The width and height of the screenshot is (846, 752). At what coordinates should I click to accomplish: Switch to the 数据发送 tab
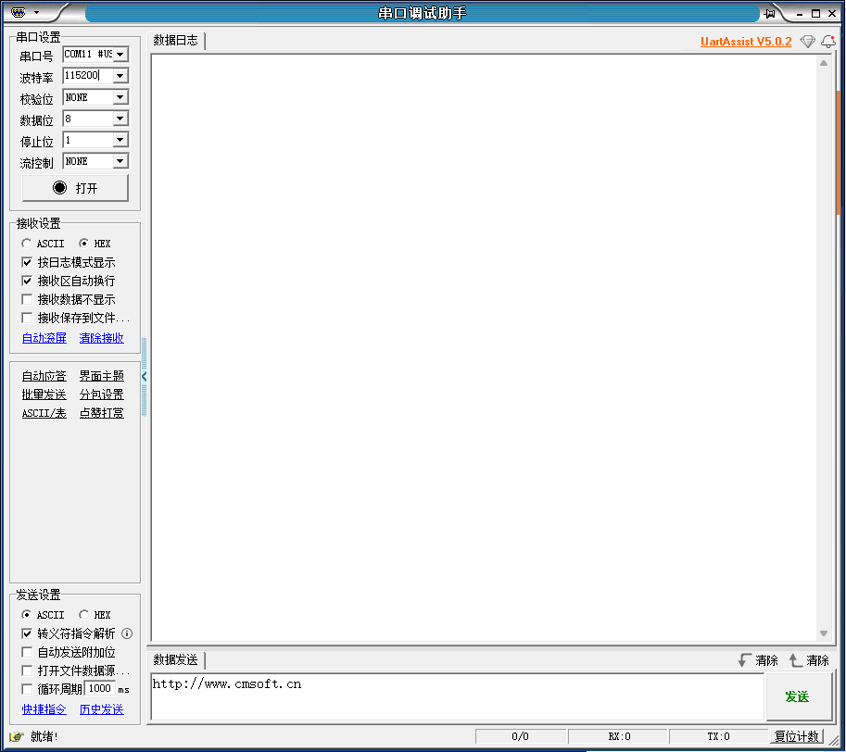[x=176, y=659]
